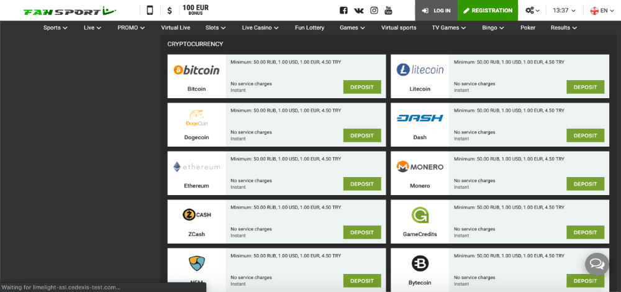Expand the Games menu
The height and width of the screenshot is (292, 621).
[x=353, y=28]
